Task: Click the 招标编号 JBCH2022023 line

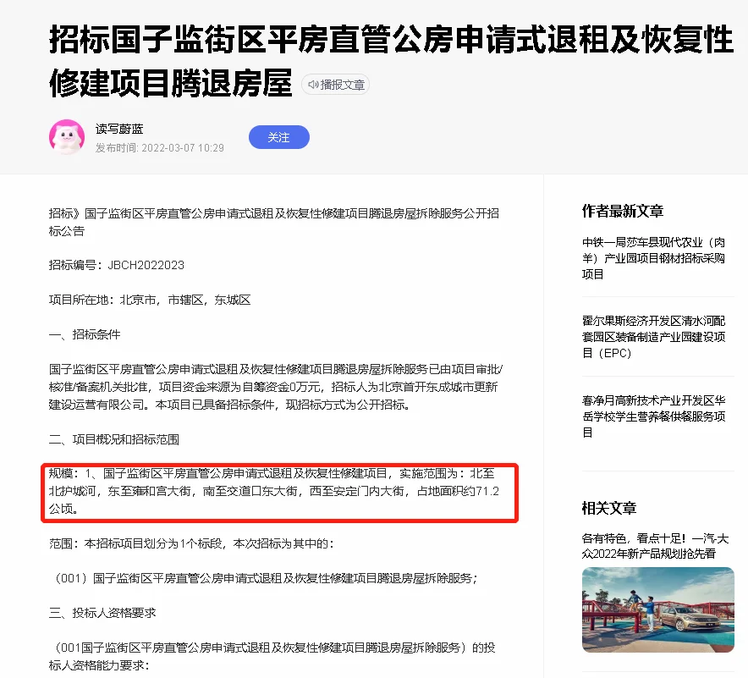Action: pos(117,265)
